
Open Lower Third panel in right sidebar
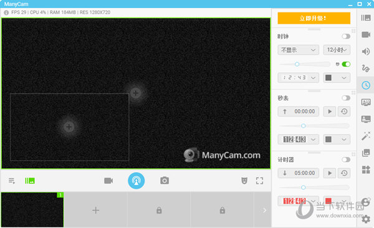pyautogui.click(x=366, y=119)
